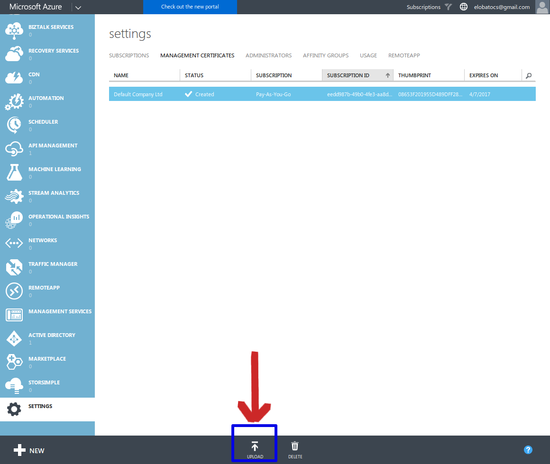The width and height of the screenshot is (550, 464).
Task: Open Traffic Manager icon
Action: (x=14, y=267)
